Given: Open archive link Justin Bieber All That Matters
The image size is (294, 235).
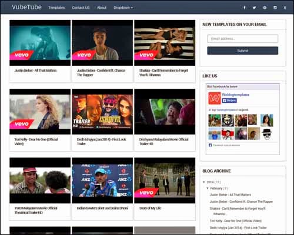Looking at the screenshot, I should coord(230,194).
